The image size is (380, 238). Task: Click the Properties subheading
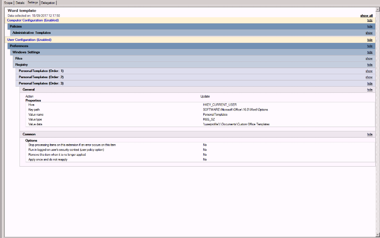tap(33, 100)
